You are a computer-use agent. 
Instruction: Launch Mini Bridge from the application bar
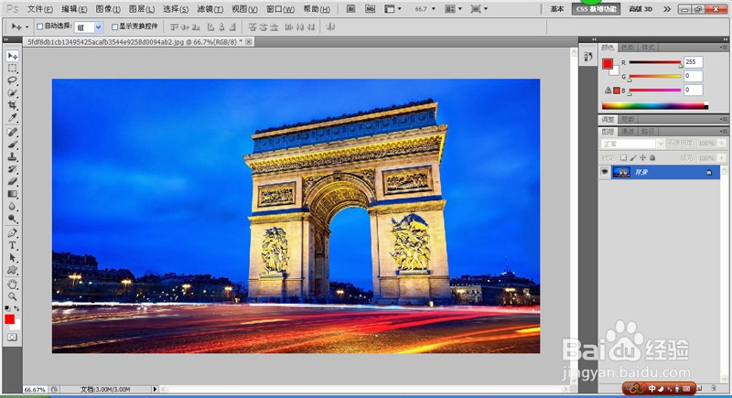(370, 9)
